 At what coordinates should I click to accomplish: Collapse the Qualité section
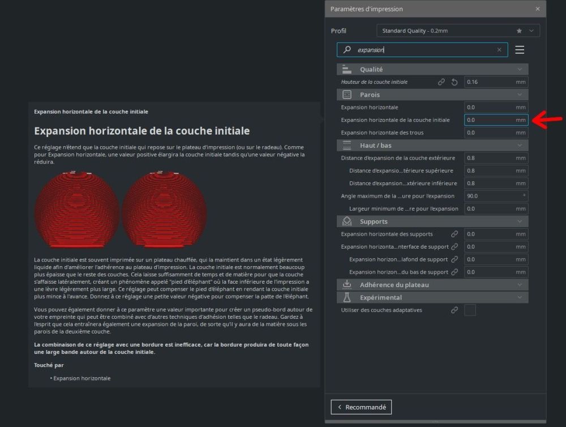click(x=432, y=69)
